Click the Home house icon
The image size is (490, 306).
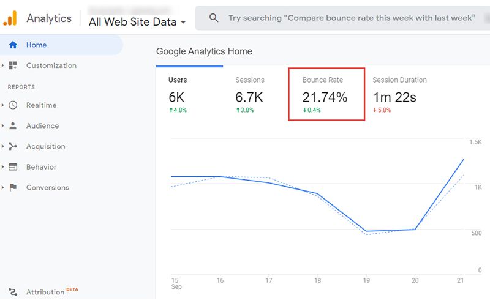click(13, 45)
